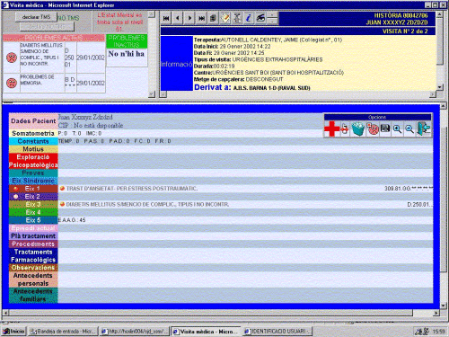The width and height of the screenshot is (449, 337).
Task: Open the Plà tractament section
Action: pyautogui.click(x=33, y=236)
